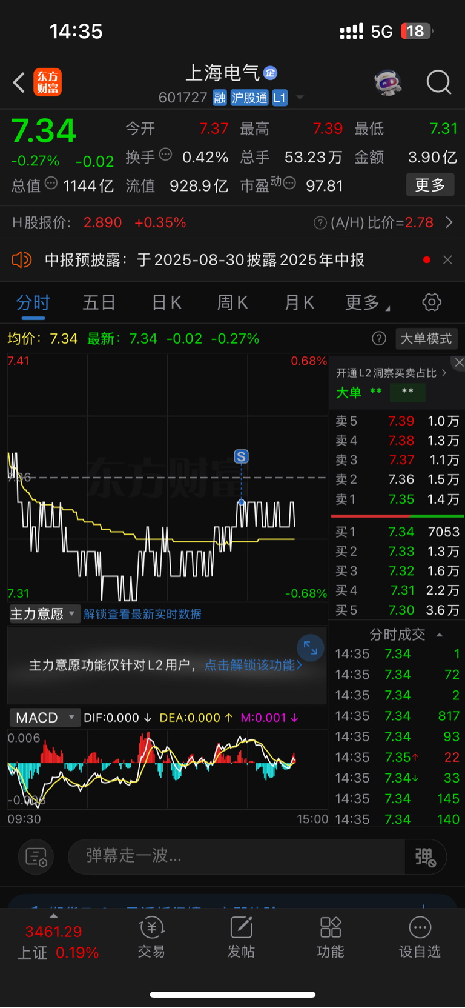Tap the help question mark beside 大单模式
465x1008 pixels.
[379, 338]
